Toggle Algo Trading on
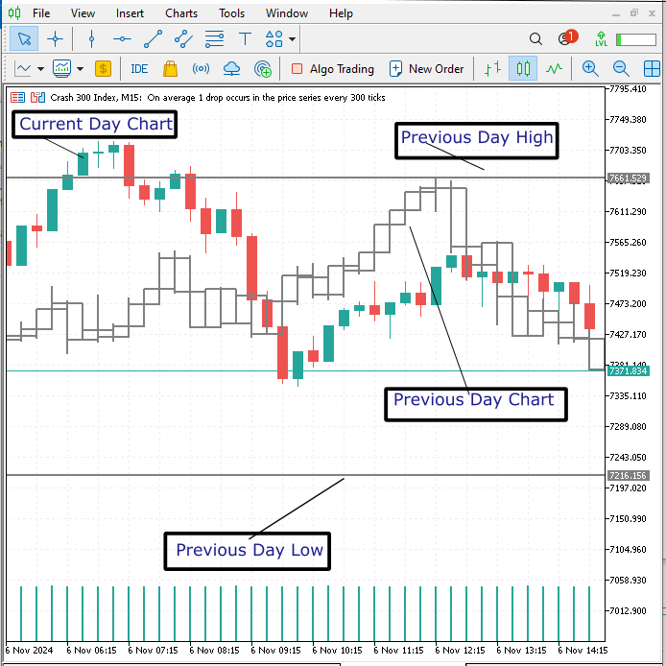 tap(333, 69)
